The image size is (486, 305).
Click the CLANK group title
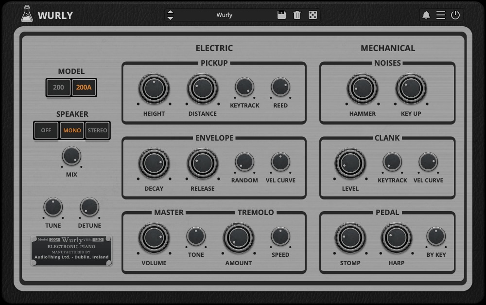tap(387, 138)
